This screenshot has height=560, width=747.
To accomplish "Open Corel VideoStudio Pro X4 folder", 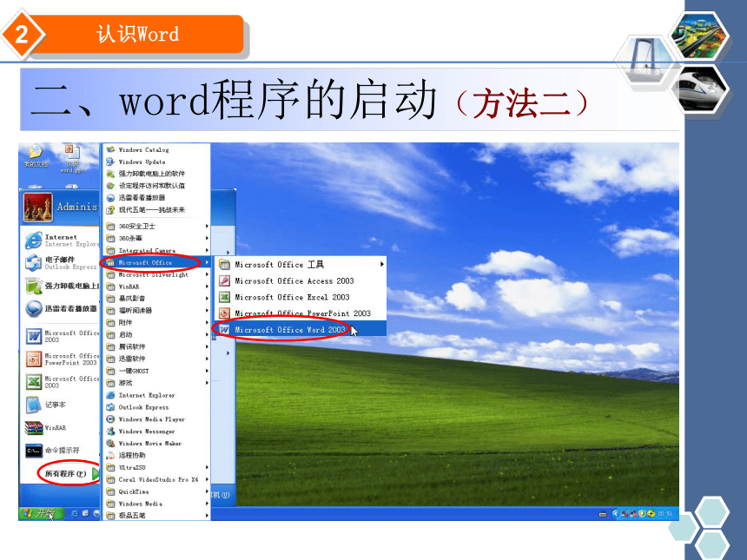I will [156, 479].
